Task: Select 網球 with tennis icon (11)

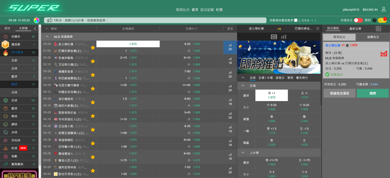Action: [19, 124]
